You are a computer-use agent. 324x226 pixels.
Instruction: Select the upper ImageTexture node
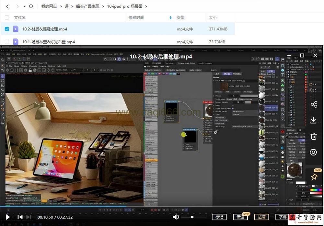171,112
